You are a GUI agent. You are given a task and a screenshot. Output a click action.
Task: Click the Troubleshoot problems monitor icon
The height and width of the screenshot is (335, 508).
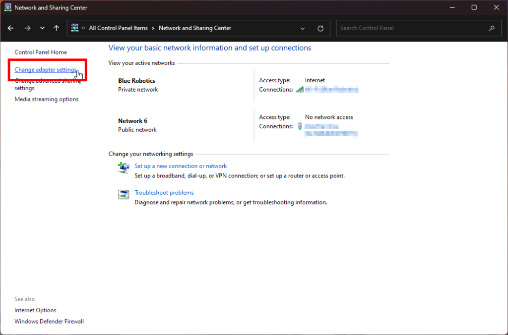(x=124, y=194)
